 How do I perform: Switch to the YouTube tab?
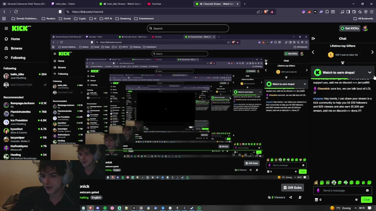coord(169,4)
